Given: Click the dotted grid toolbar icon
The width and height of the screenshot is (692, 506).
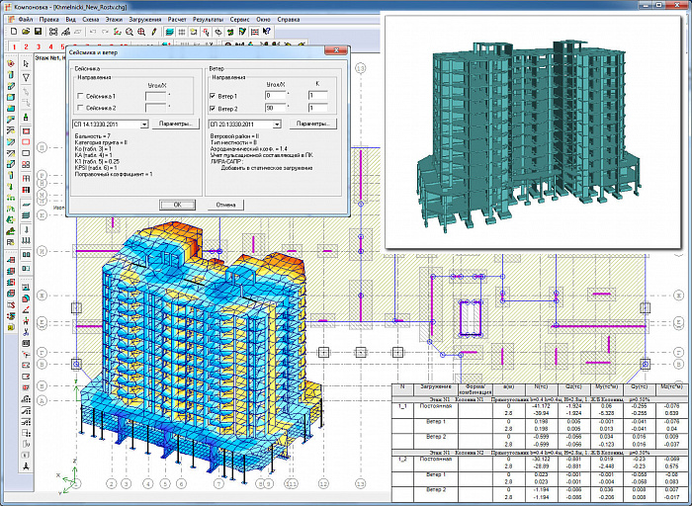Looking at the screenshot, I should [181, 32].
